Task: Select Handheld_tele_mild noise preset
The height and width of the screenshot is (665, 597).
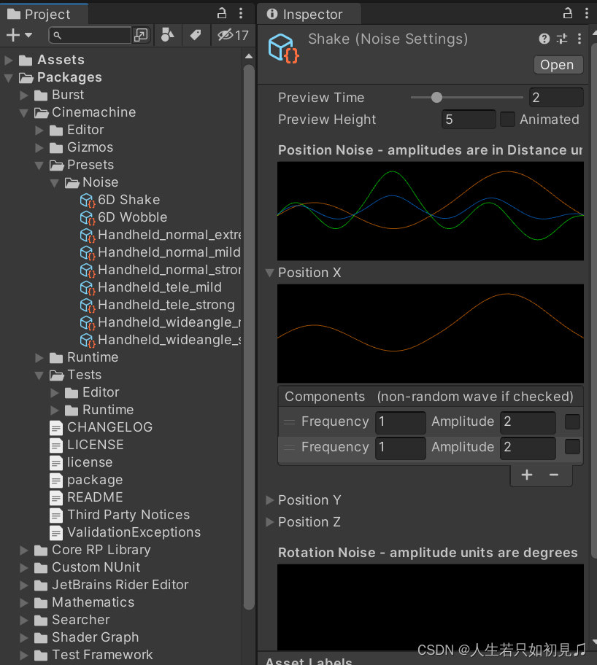Action: (151, 287)
